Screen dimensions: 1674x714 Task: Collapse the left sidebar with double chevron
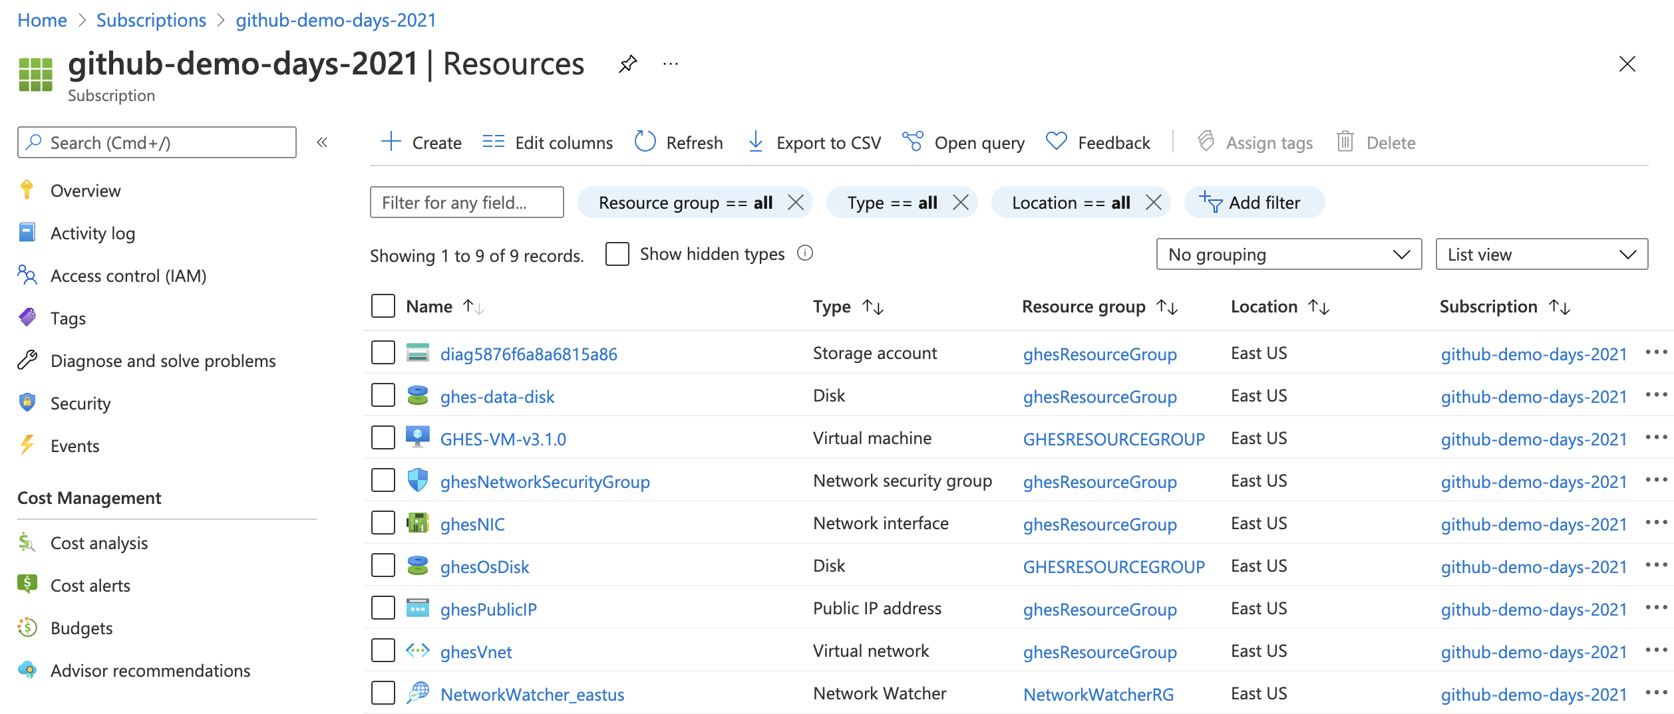pyautogui.click(x=322, y=142)
